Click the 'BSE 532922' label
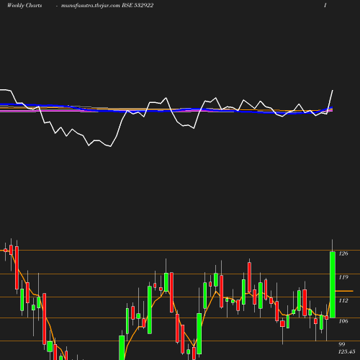Screen dimensions: 360x360 138,5
